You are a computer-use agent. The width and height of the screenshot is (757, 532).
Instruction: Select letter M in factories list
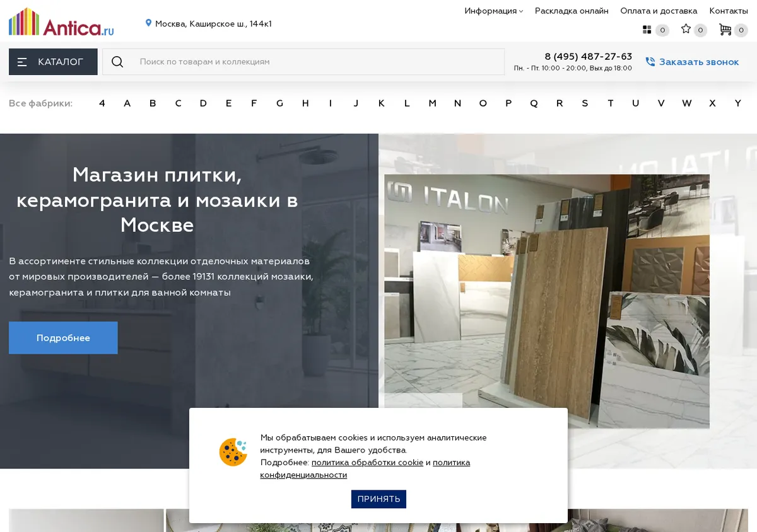(x=432, y=103)
